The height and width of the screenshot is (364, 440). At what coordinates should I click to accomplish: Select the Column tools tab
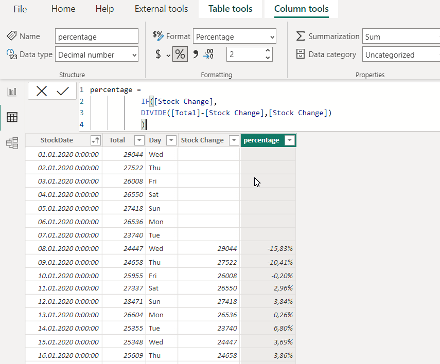point(302,9)
